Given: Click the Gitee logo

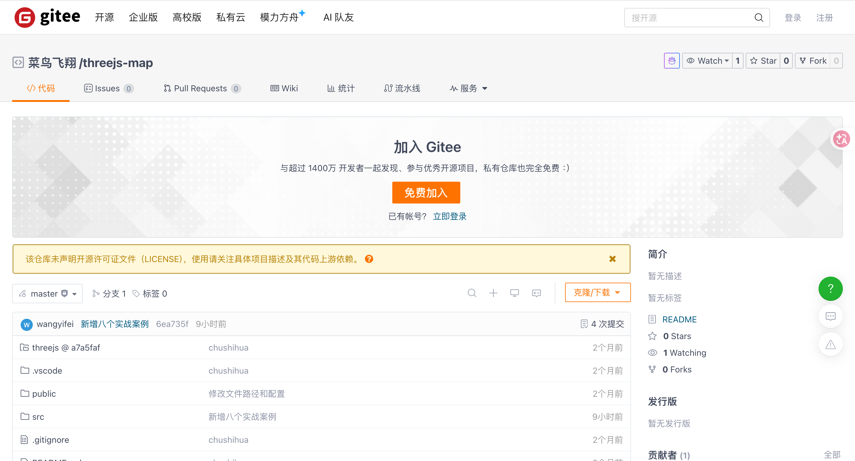Looking at the screenshot, I should pyautogui.click(x=47, y=17).
